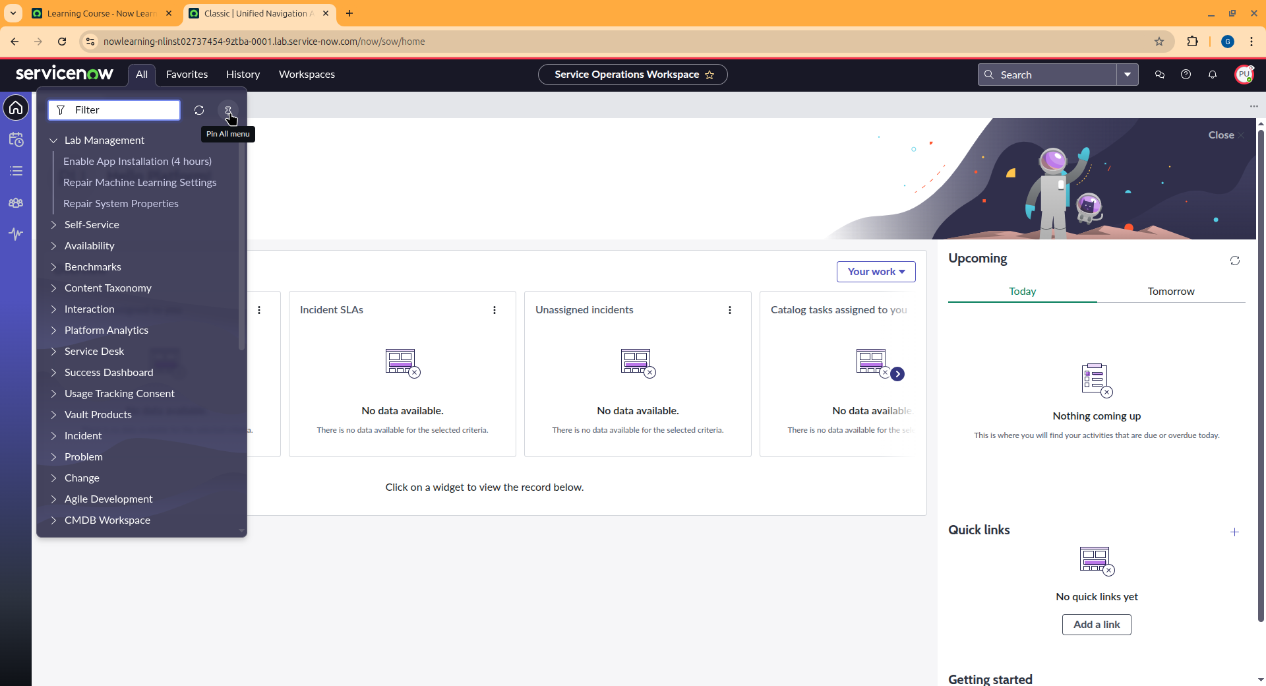This screenshot has width=1266, height=686.
Task: Open Unassigned incidents widget options menu
Action: pos(730,310)
